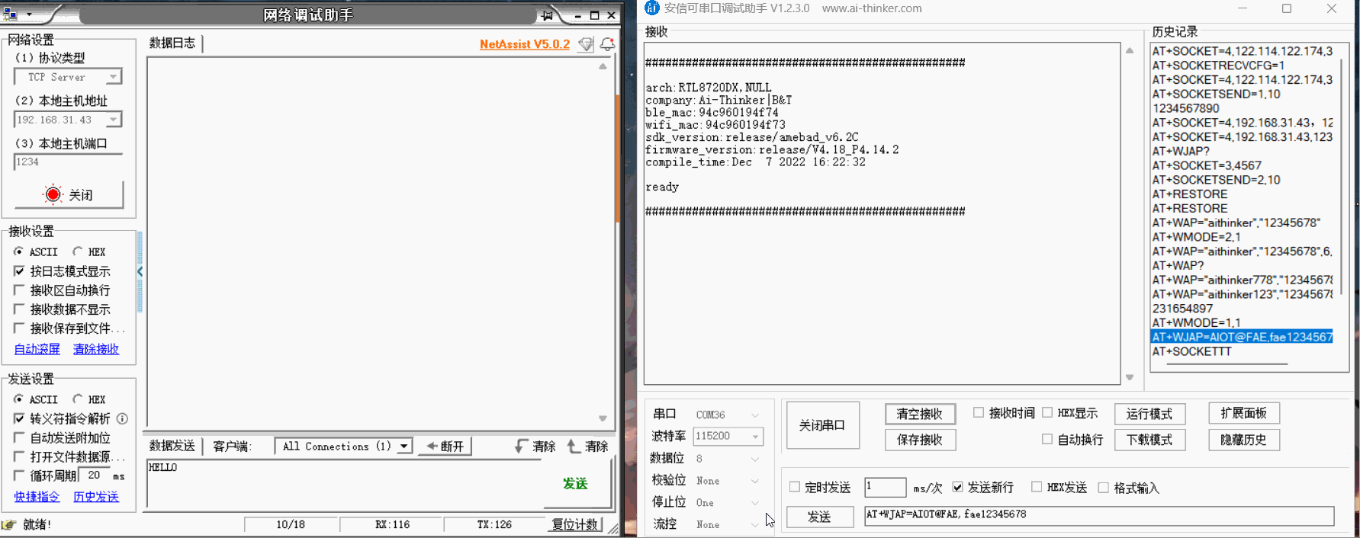Click info icon next to 转义符指令解析
The width and height of the screenshot is (1360, 538).
(x=122, y=418)
